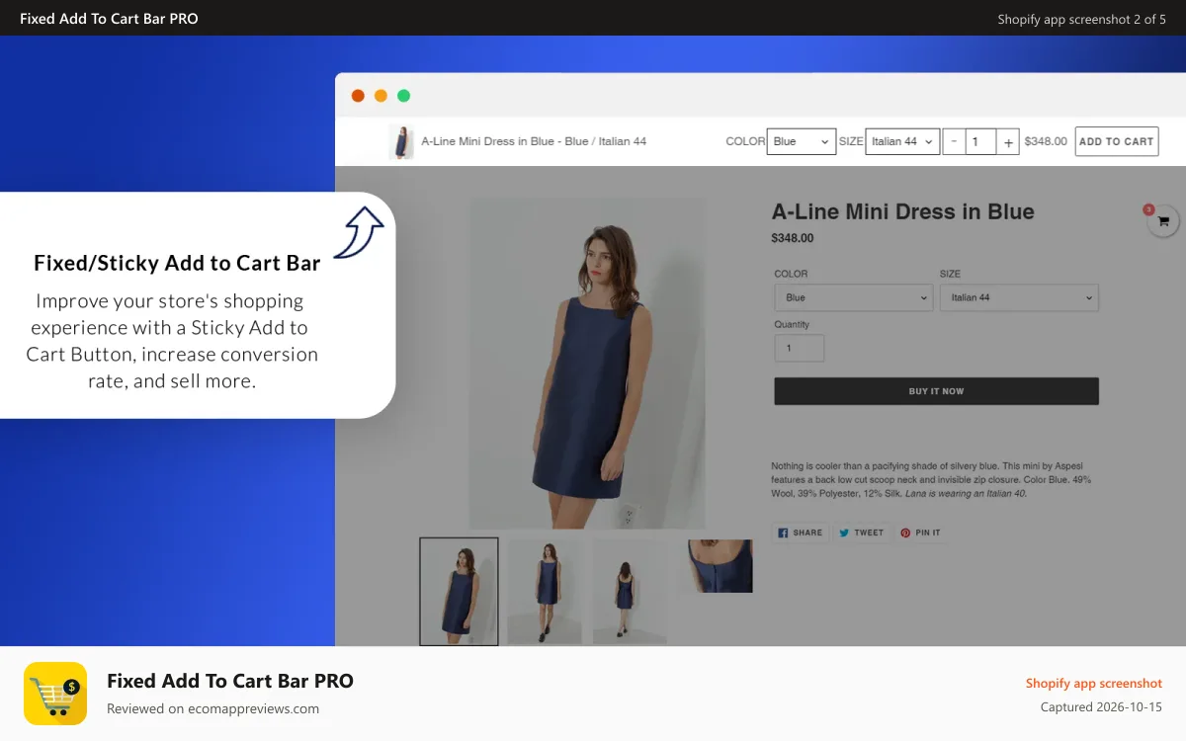
Task: Click the small dress thumbnail in sticky bar
Action: [401, 141]
